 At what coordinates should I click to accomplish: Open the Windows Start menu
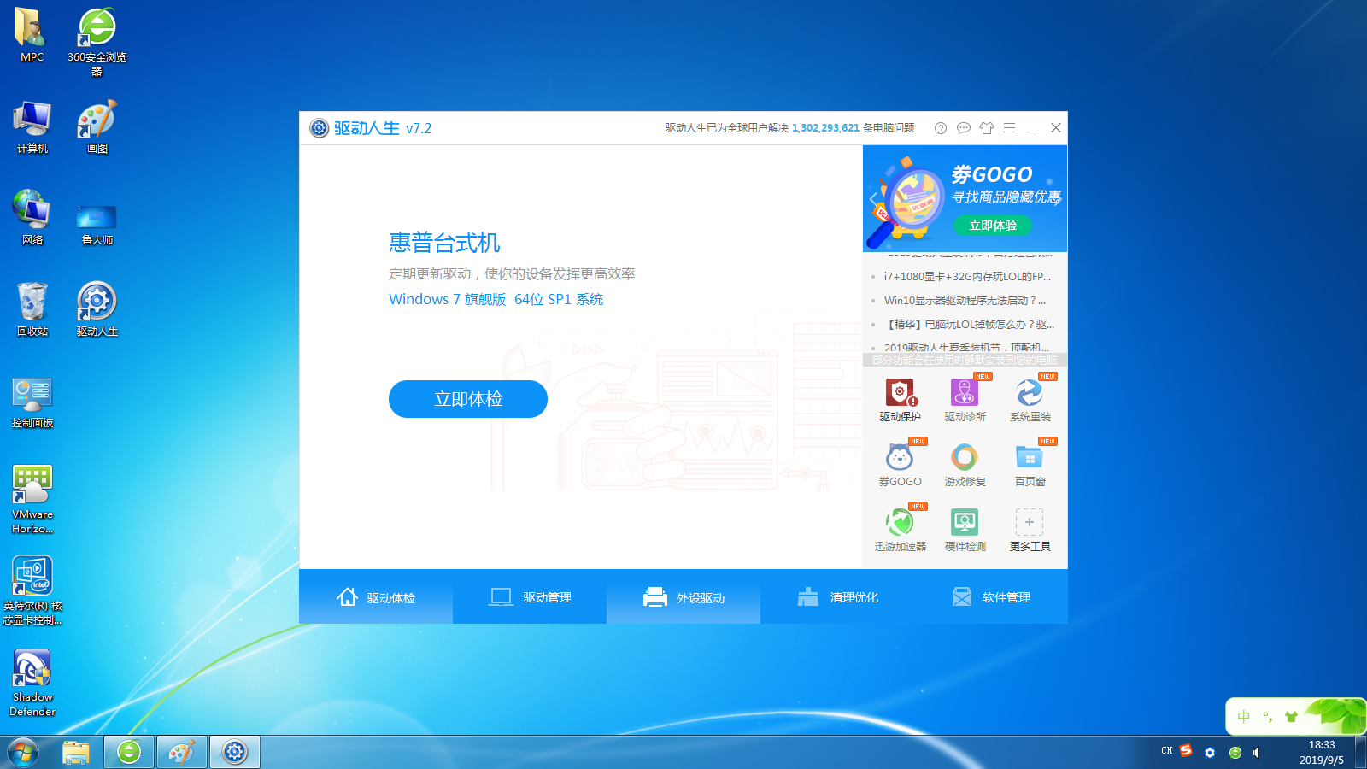(x=23, y=752)
